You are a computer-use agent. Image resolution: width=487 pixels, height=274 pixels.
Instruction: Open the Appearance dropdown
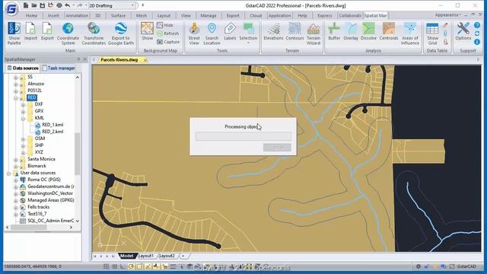447,15
